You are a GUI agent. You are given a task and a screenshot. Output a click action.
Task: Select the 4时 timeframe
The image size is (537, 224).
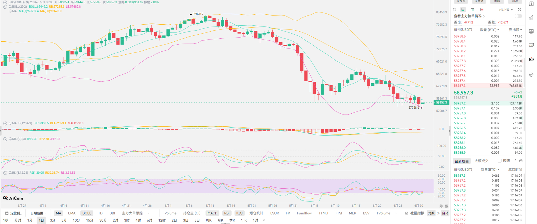tap(138, 220)
